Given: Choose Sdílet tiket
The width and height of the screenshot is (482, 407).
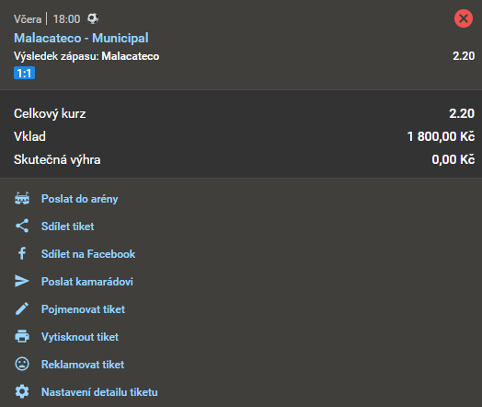Looking at the screenshot, I should click(x=68, y=227).
